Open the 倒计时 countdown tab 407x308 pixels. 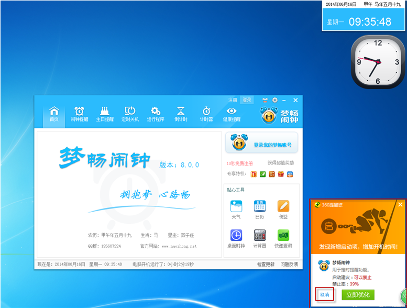[x=181, y=114]
